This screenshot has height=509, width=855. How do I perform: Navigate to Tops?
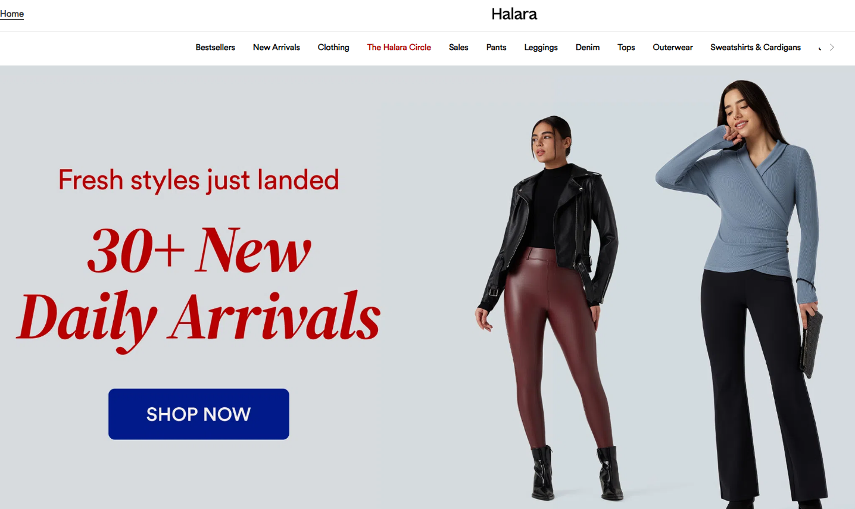tap(626, 47)
